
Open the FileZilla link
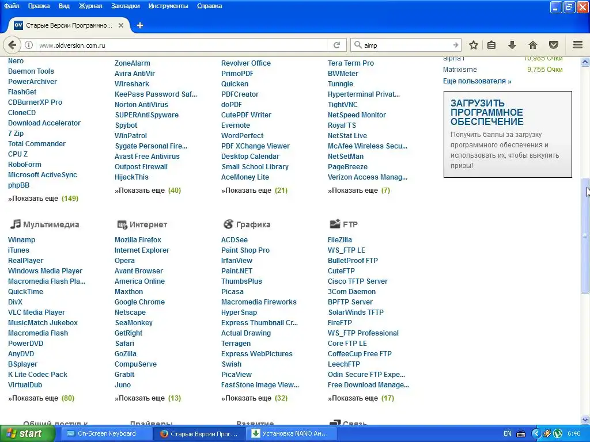[x=340, y=240]
